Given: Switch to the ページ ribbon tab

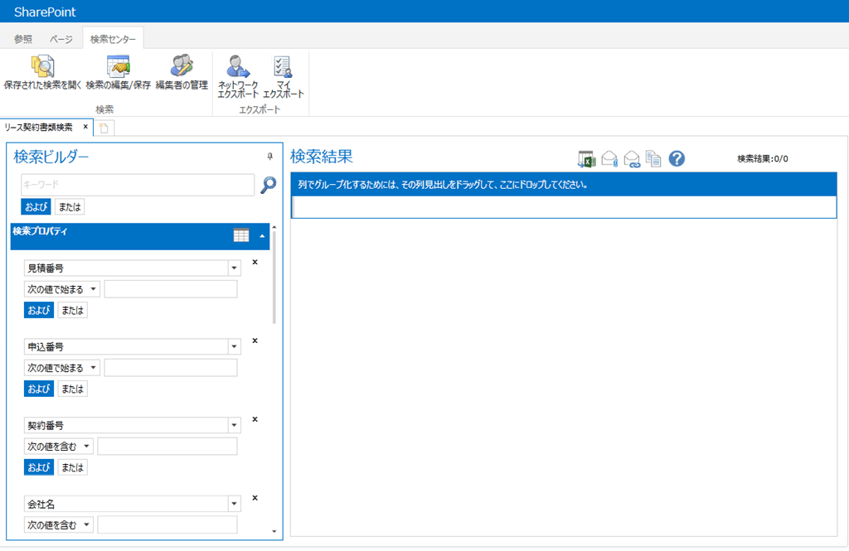Looking at the screenshot, I should tap(61, 39).
